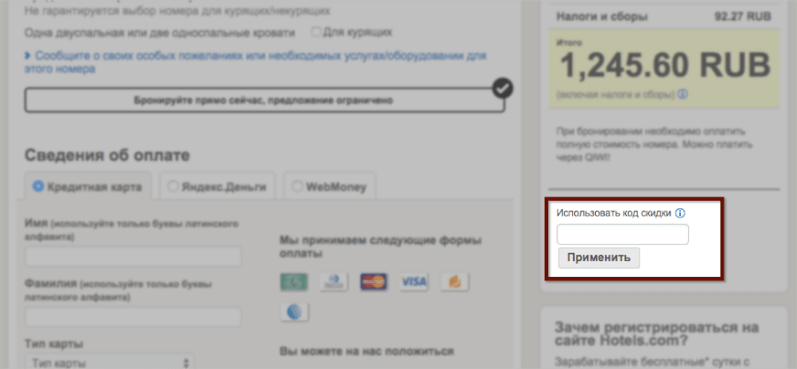Click the MasterCard logo icon
The height and width of the screenshot is (369, 797).
click(374, 281)
